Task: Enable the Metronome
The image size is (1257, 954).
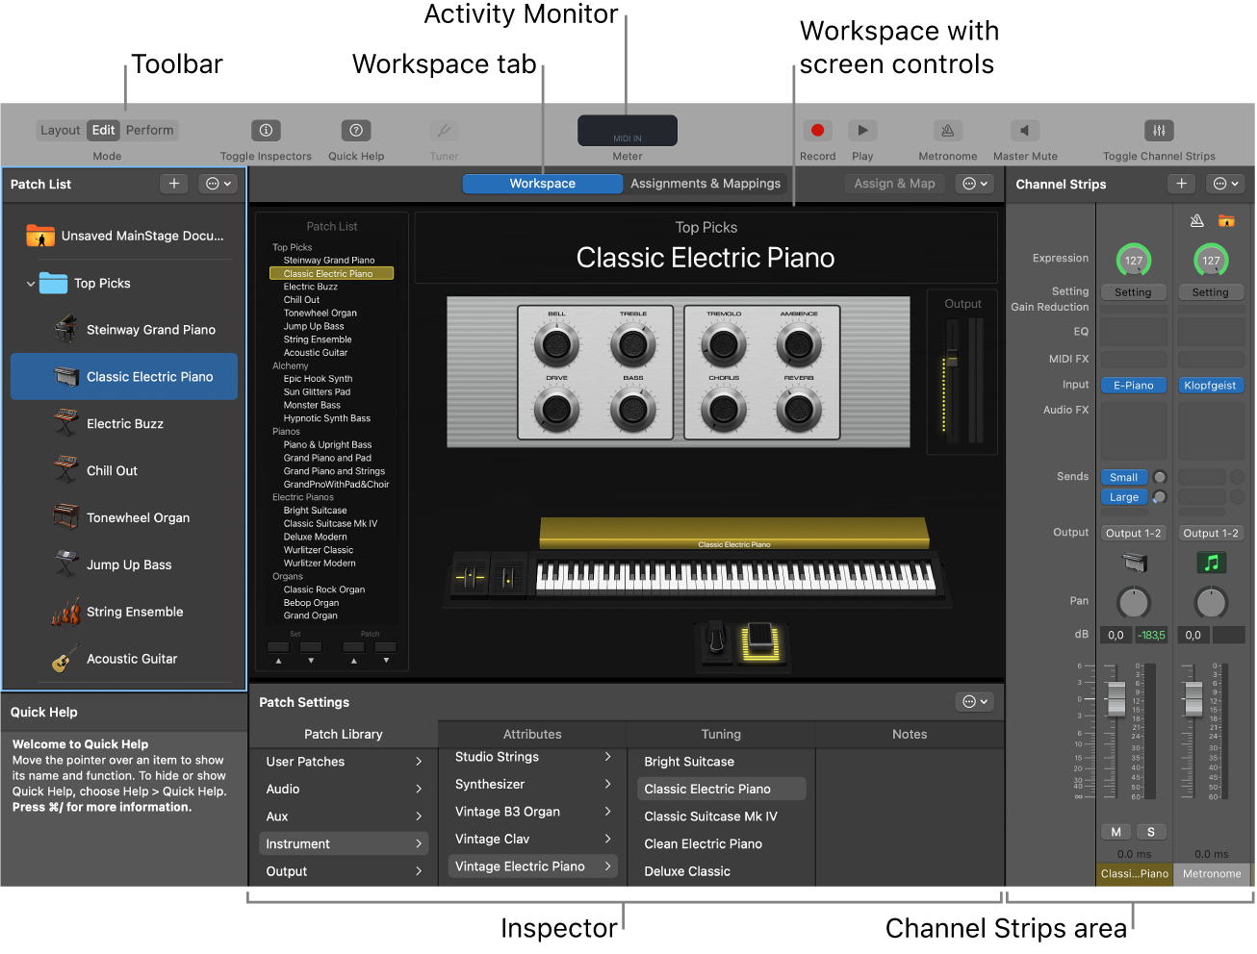Action: [x=946, y=130]
